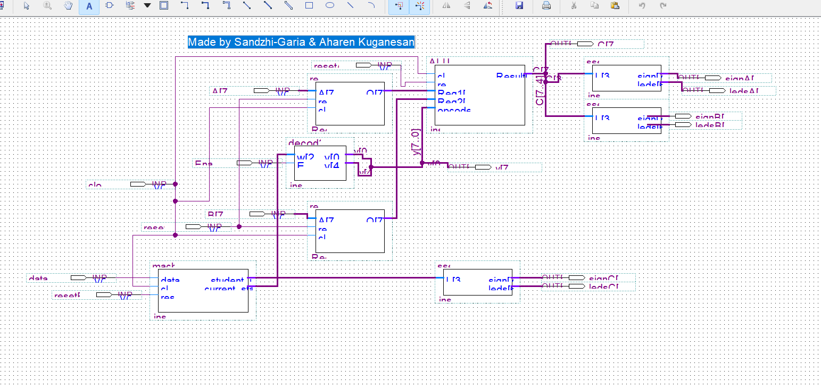Copy the selection
821x388 pixels.
coord(594,6)
